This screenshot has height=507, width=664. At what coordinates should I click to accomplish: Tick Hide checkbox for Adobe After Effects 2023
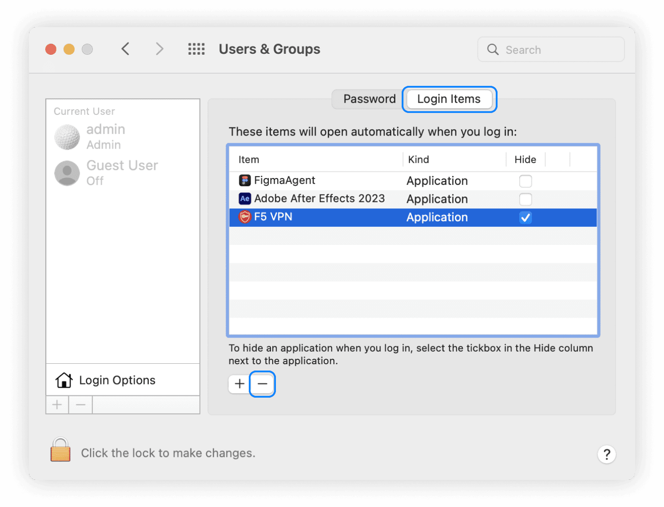point(525,199)
